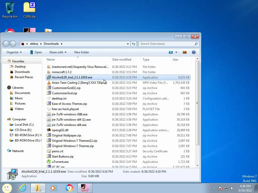Click the search magnifier icon
Screen dimensions: 258x193
tap(196, 44)
